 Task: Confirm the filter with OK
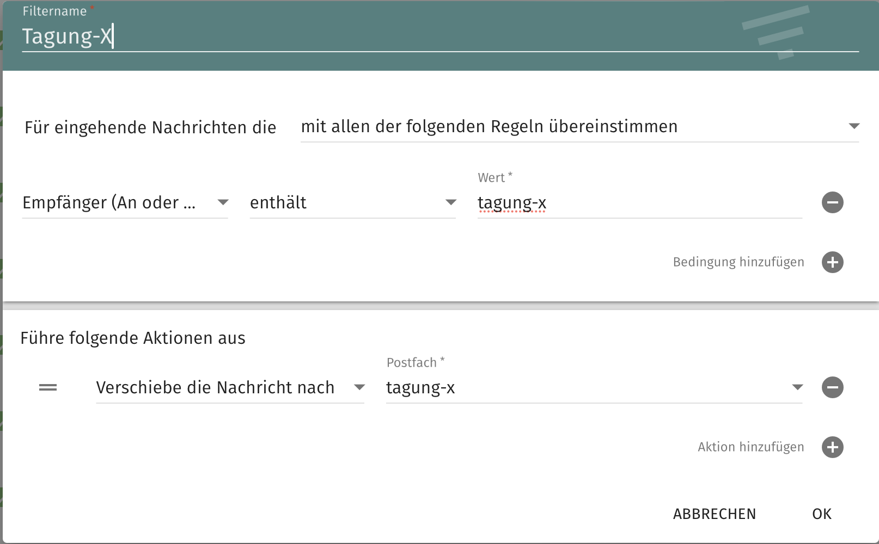pyautogui.click(x=822, y=514)
